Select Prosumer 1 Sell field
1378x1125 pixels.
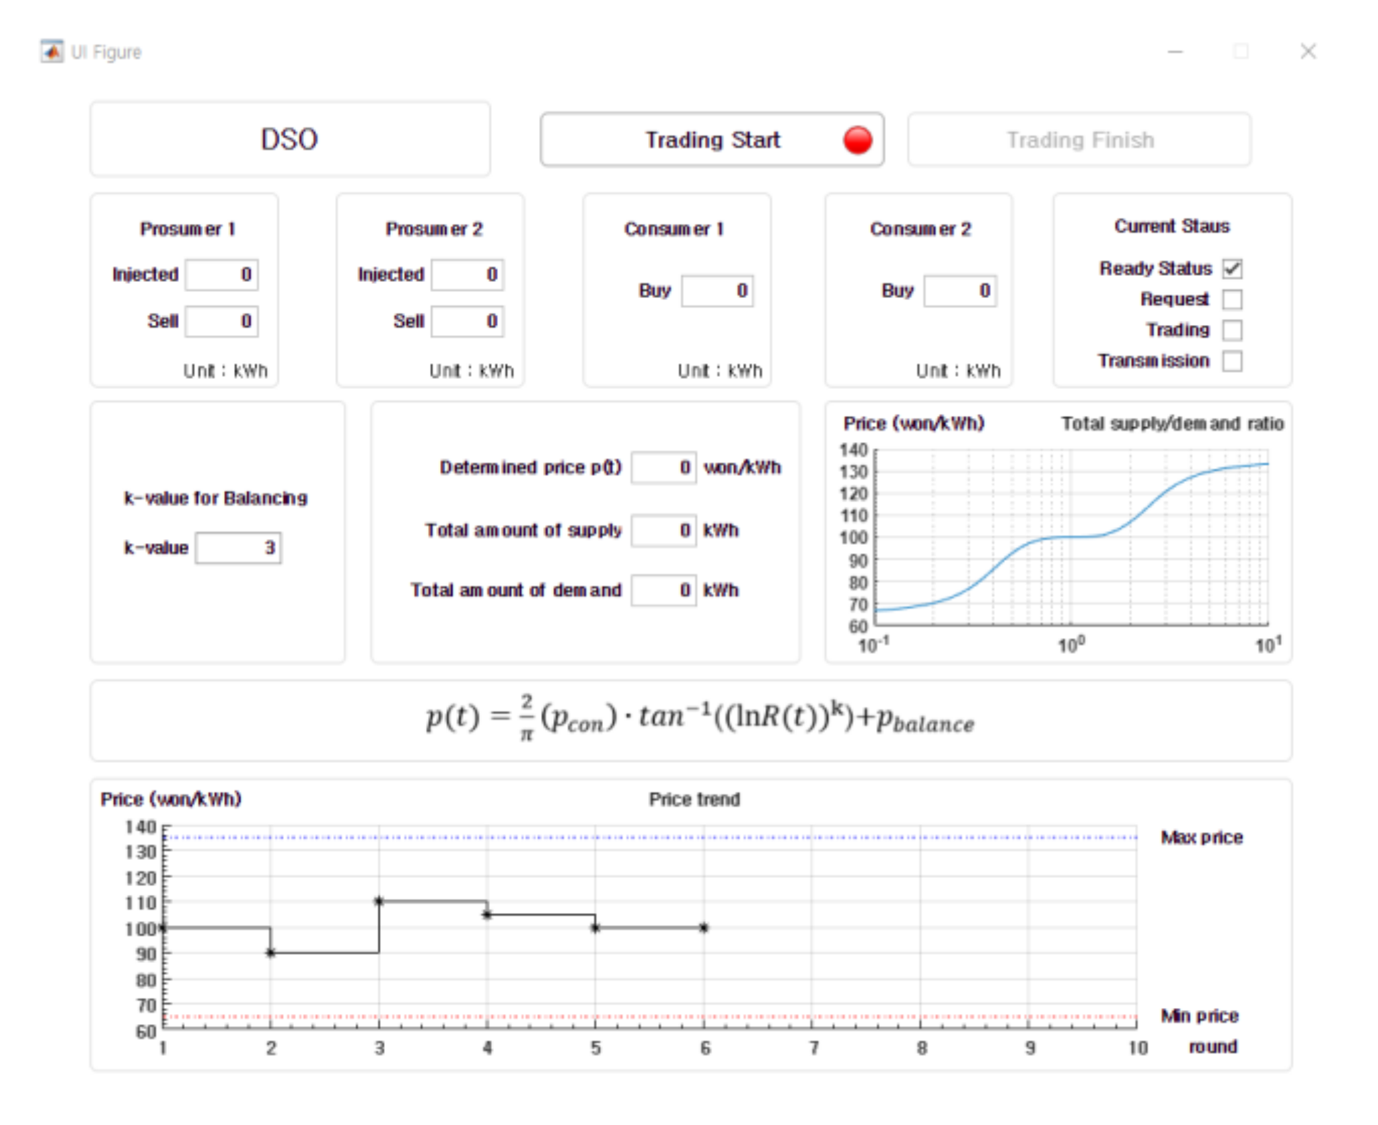point(221,321)
